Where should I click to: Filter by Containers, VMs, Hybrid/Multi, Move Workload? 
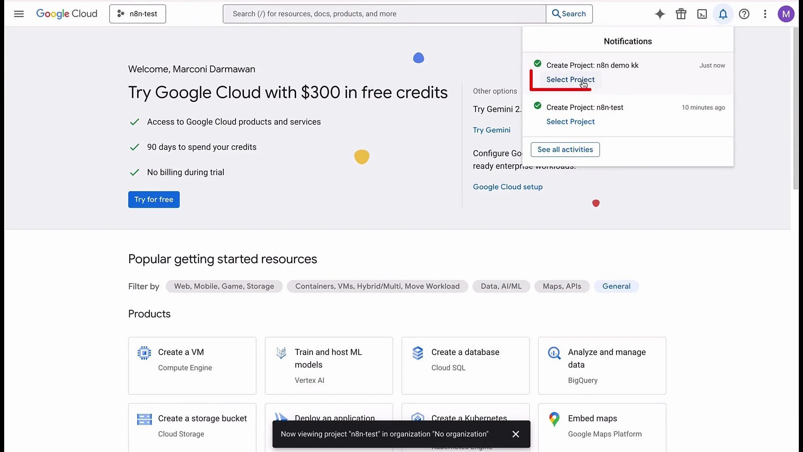point(377,286)
